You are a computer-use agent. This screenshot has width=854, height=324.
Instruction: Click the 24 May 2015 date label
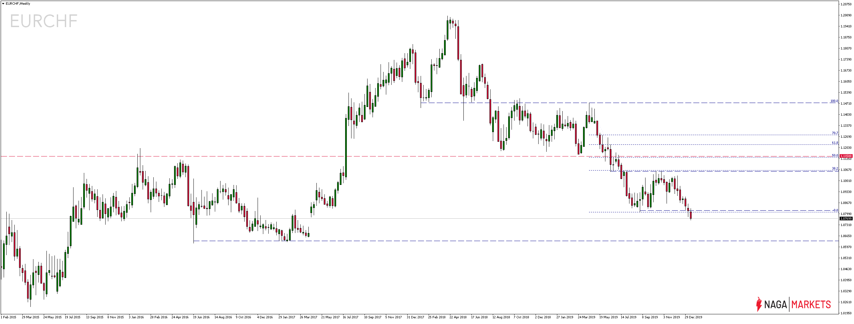[52, 317]
